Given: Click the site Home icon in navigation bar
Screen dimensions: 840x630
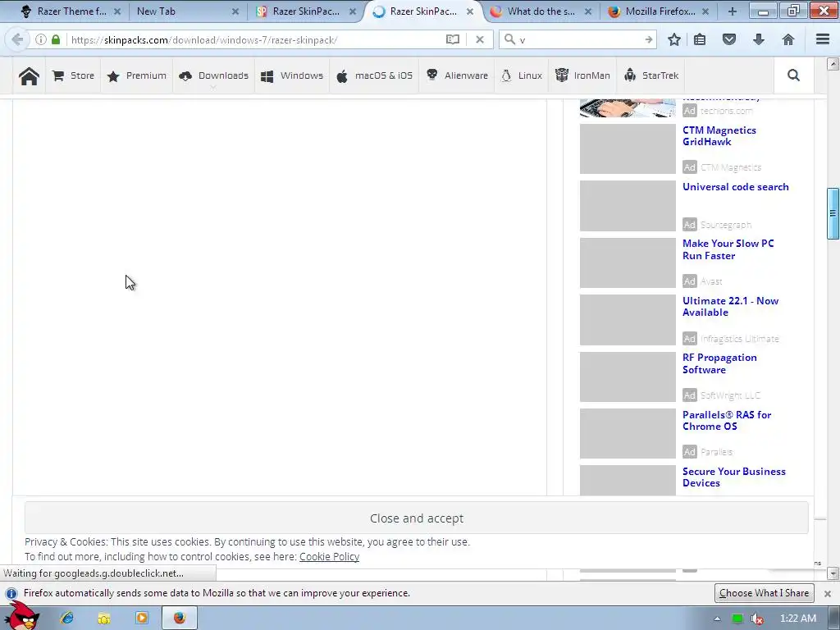Looking at the screenshot, I should tap(29, 76).
